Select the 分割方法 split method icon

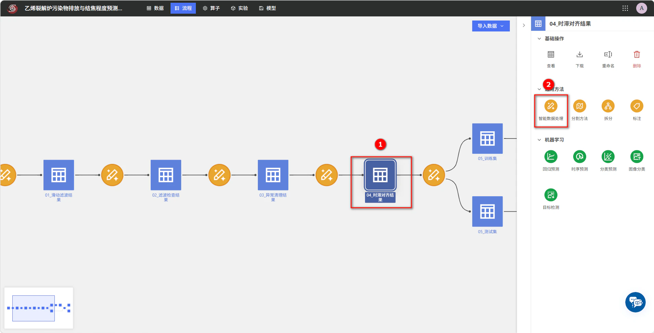tap(579, 106)
